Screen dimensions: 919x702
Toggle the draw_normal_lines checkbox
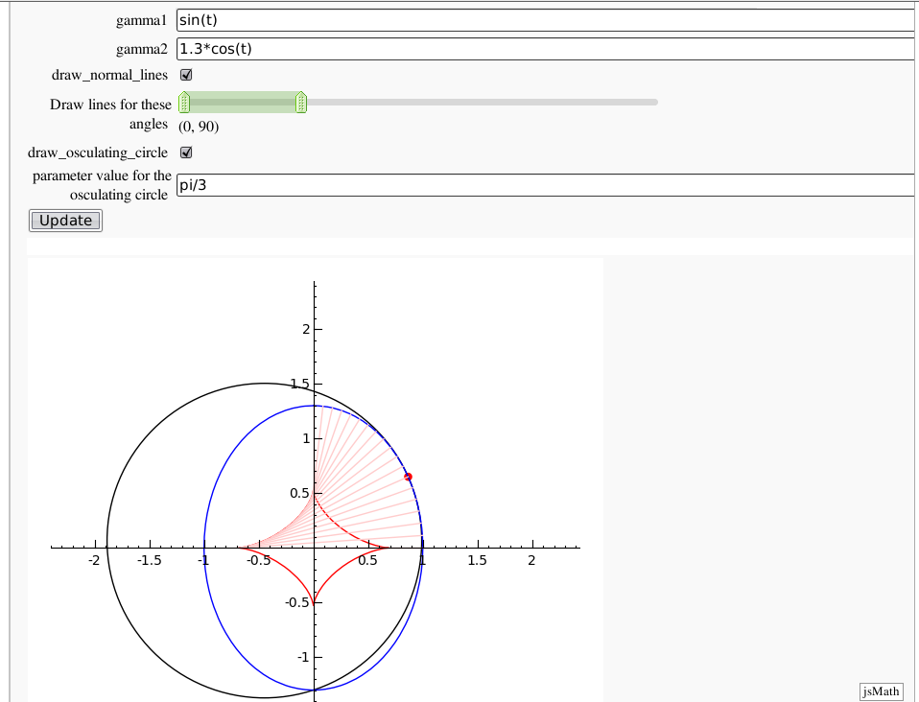[x=187, y=75]
